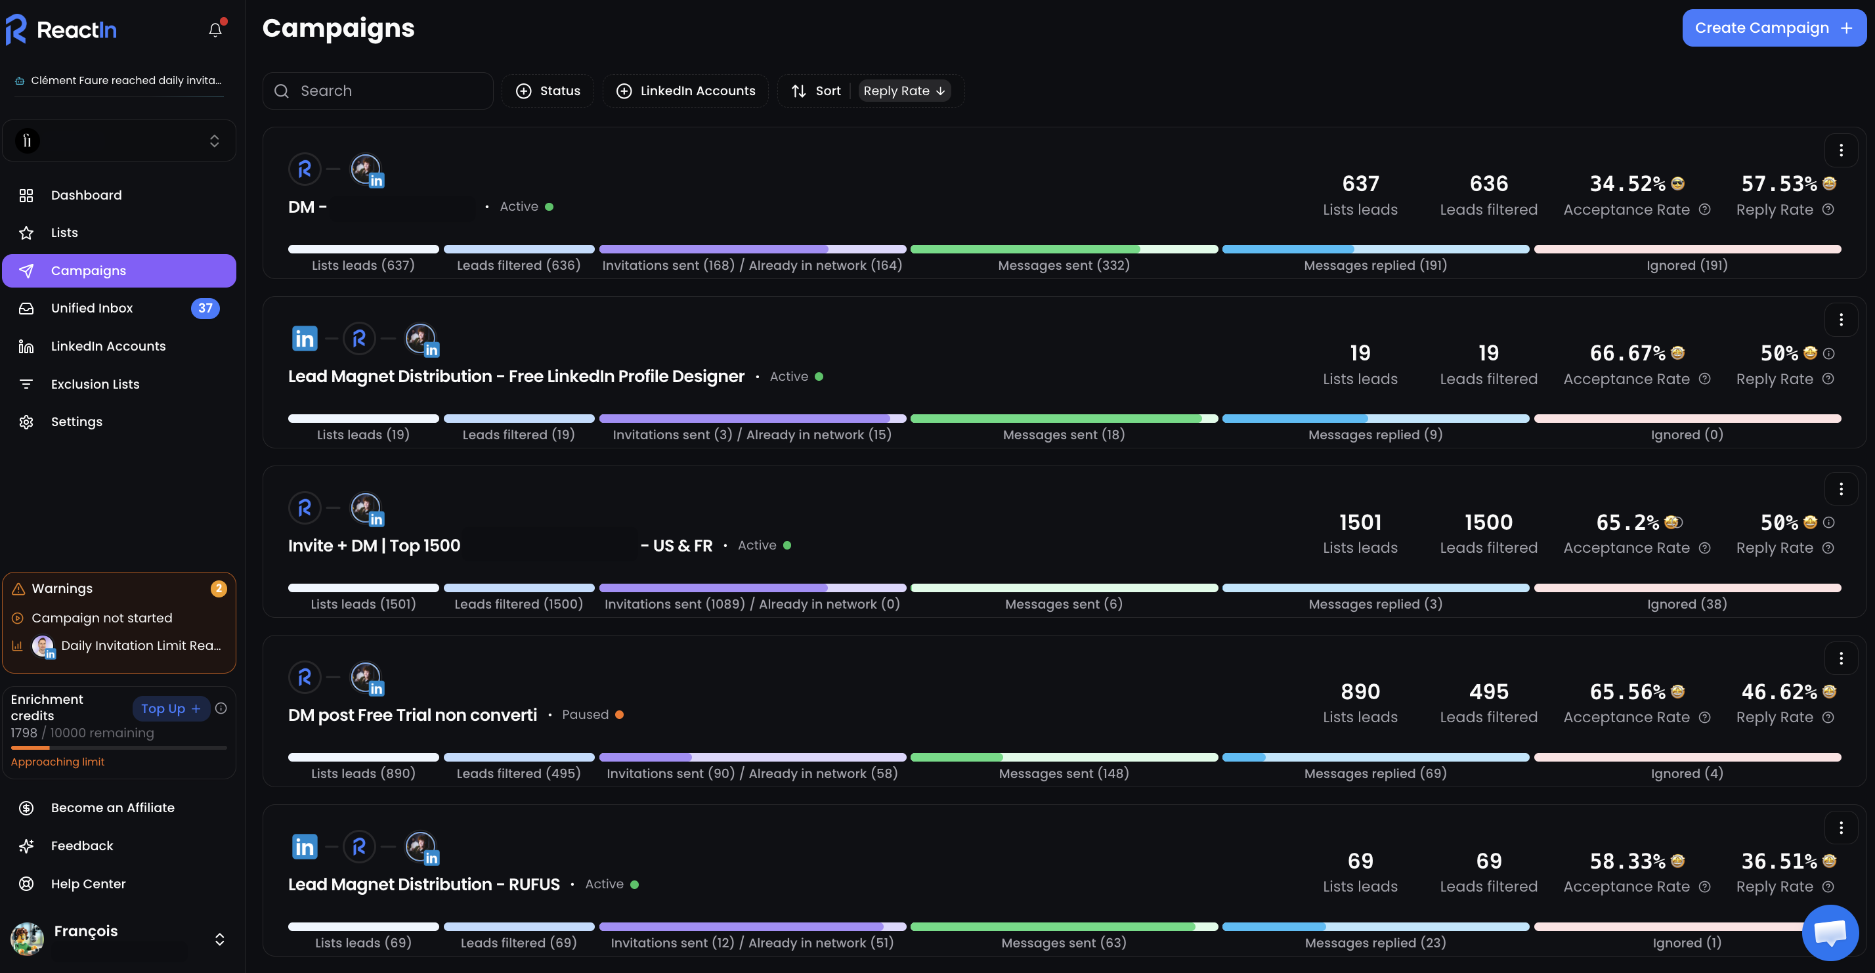
Task: Expand the François user account menu
Action: pos(219,940)
